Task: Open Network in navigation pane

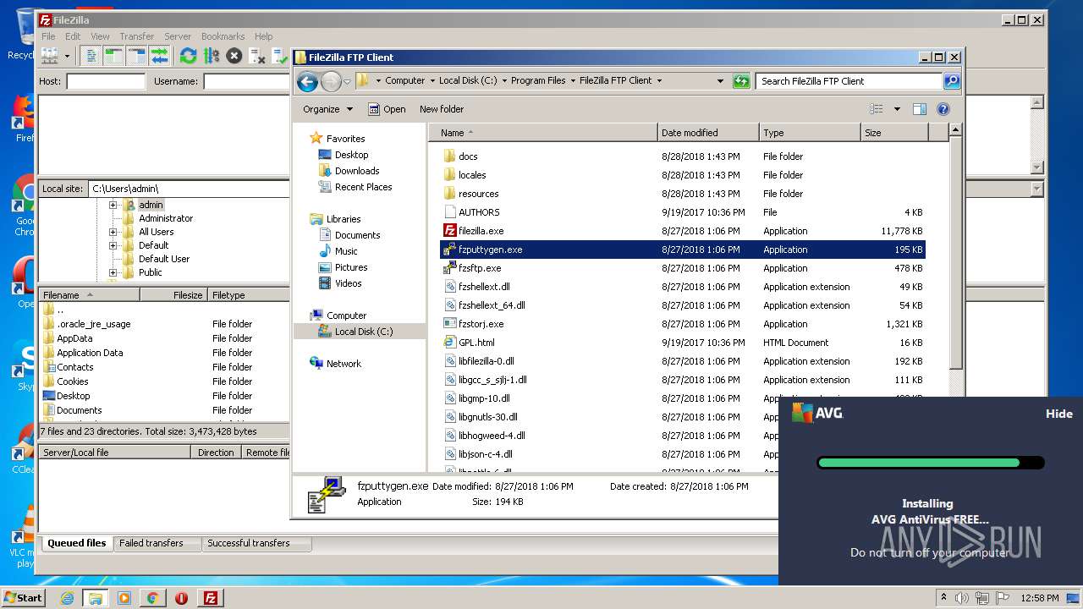Action: pyautogui.click(x=344, y=364)
